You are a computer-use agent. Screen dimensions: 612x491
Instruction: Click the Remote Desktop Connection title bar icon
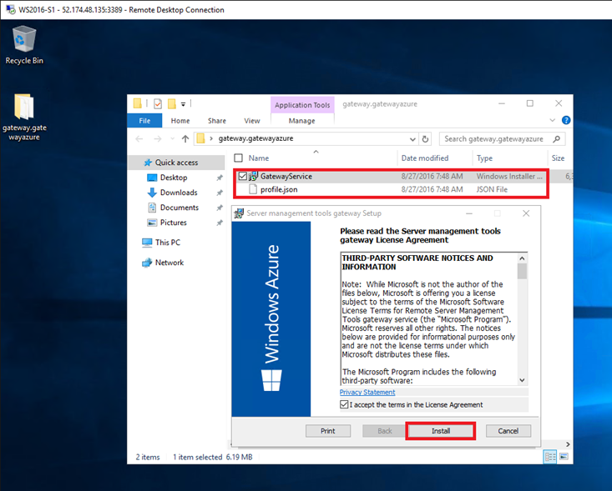(11, 9)
